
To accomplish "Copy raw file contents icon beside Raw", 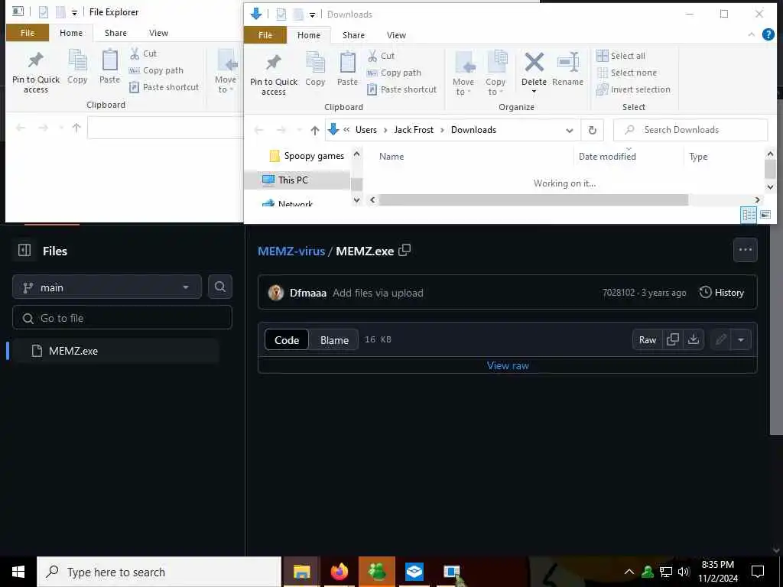I will (673, 339).
